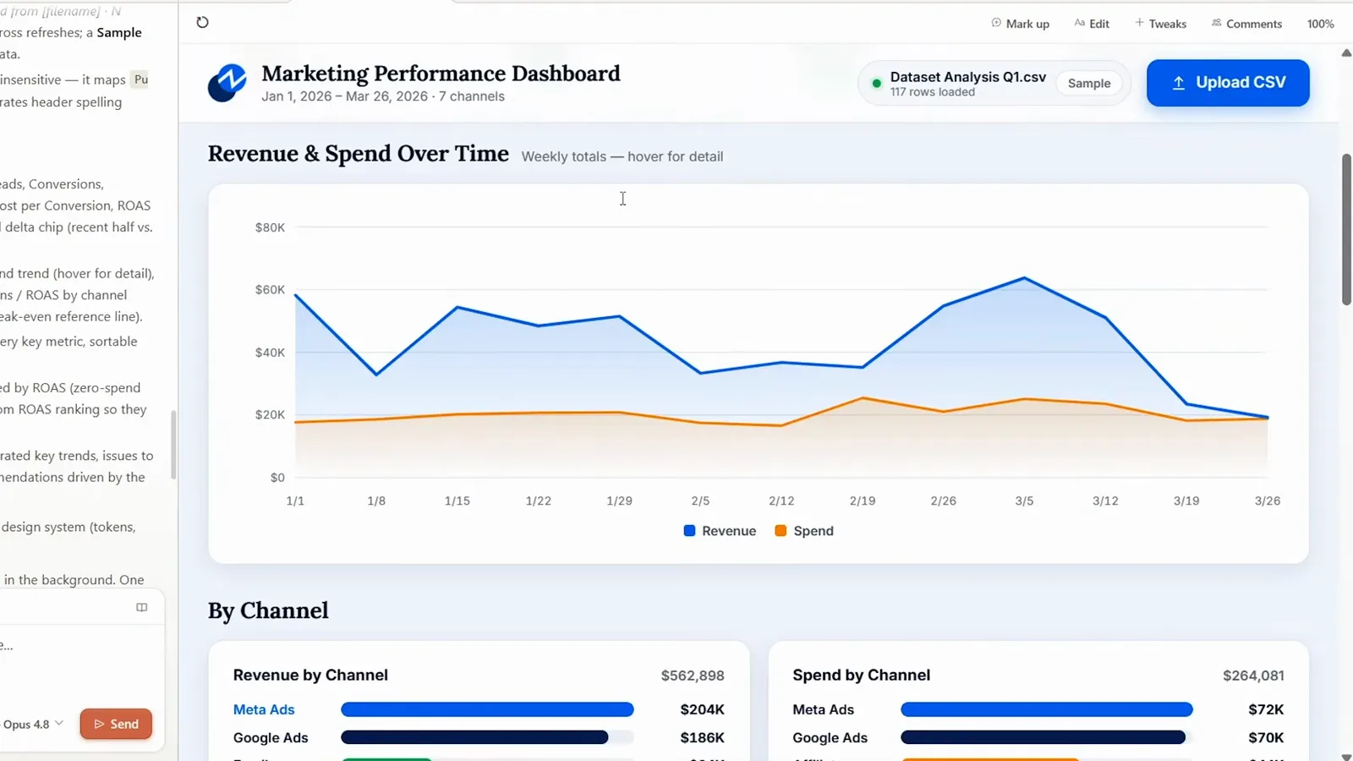Open the Tweaks panel
The width and height of the screenshot is (1353, 761).
(x=1161, y=24)
